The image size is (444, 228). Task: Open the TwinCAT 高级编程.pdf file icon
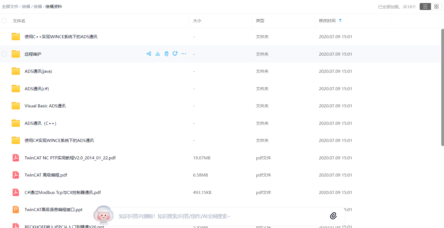16,175
